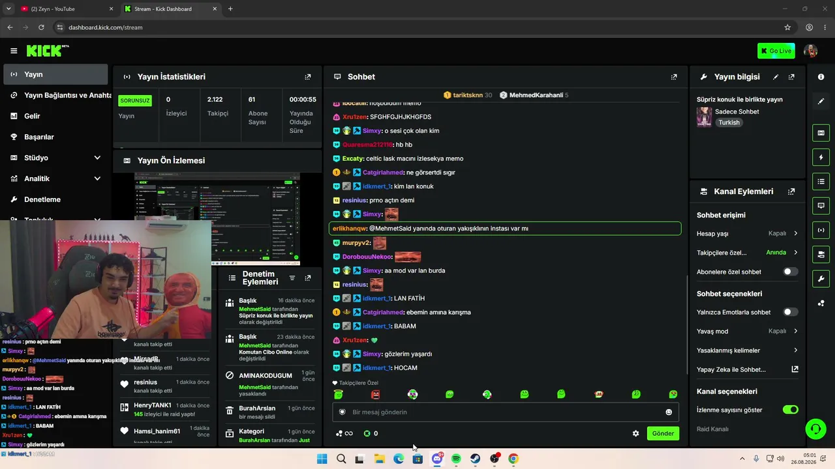The image size is (835, 469).
Task: Open Denetleme in the left sidebar
Action: [x=56, y=199]
